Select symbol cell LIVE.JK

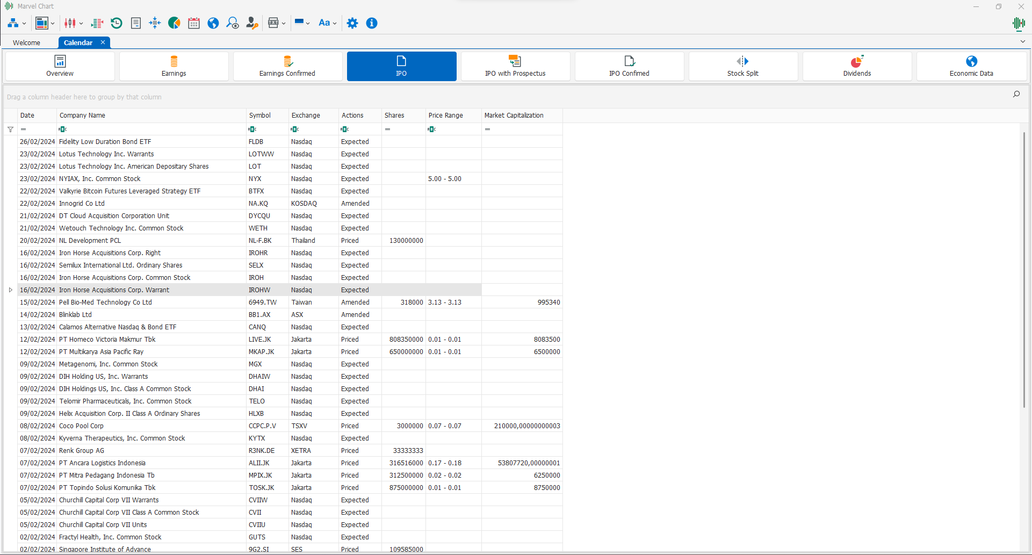[x=268, y=340]
